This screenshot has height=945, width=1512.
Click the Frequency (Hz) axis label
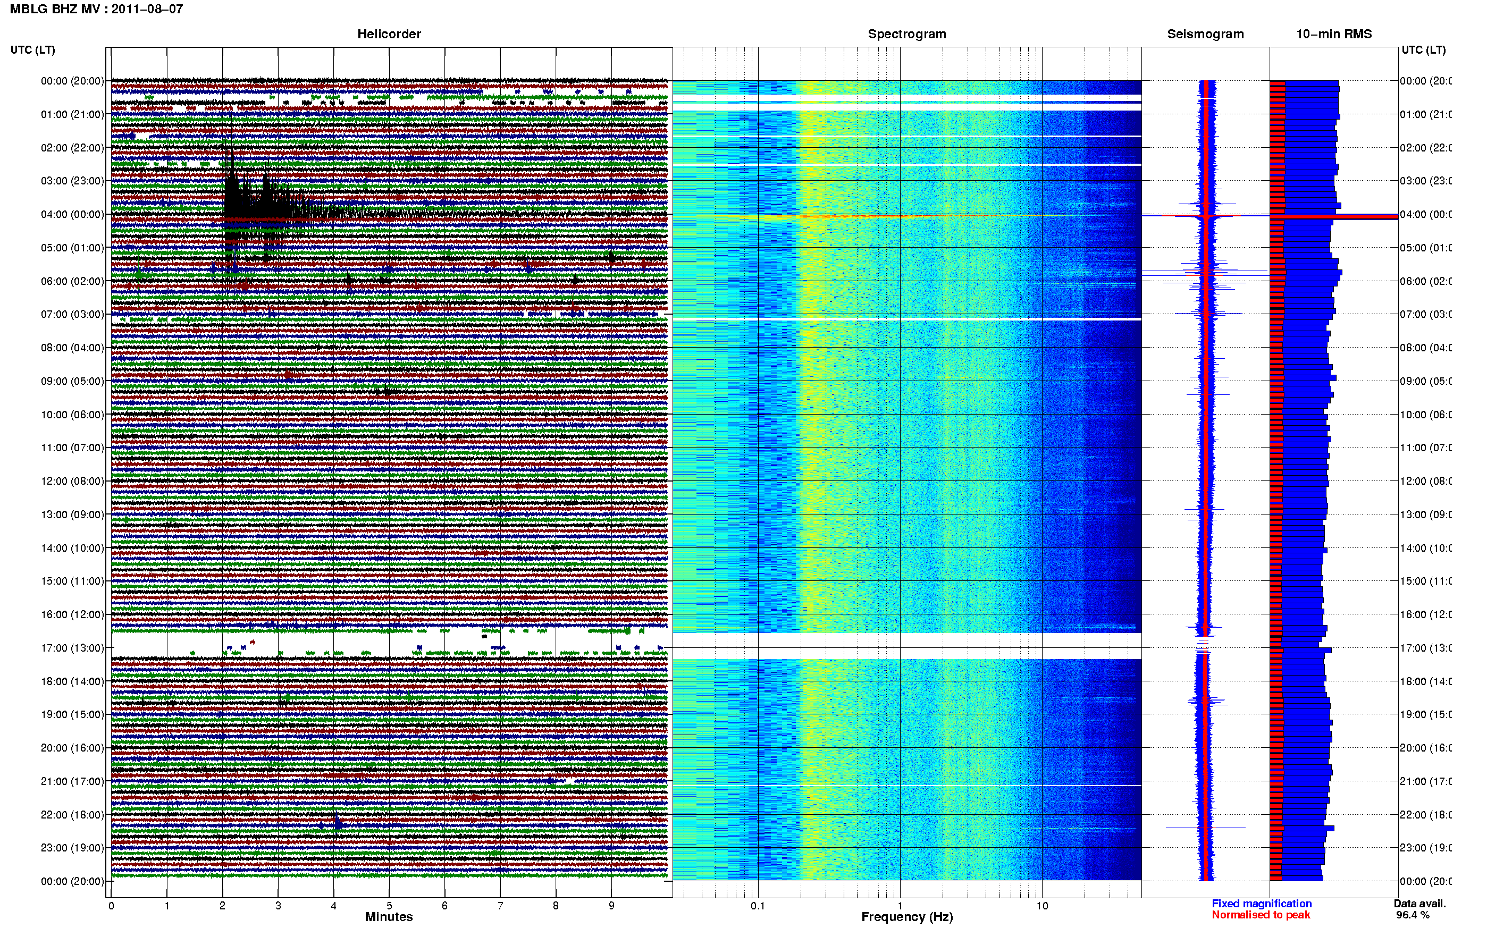click(x=907, y=917)
